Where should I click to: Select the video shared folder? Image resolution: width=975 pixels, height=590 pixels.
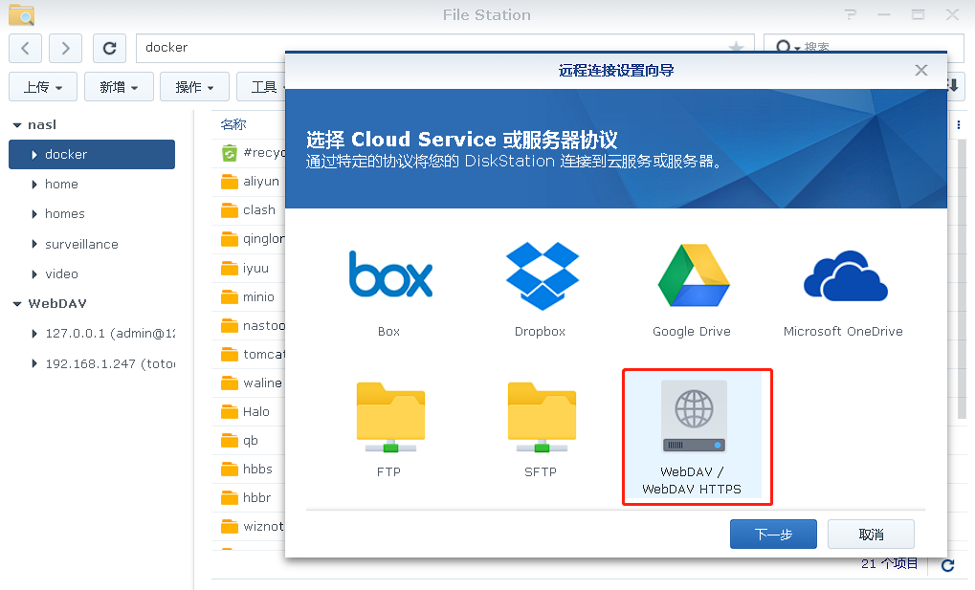pyautogui.click(x=61, y=274)
